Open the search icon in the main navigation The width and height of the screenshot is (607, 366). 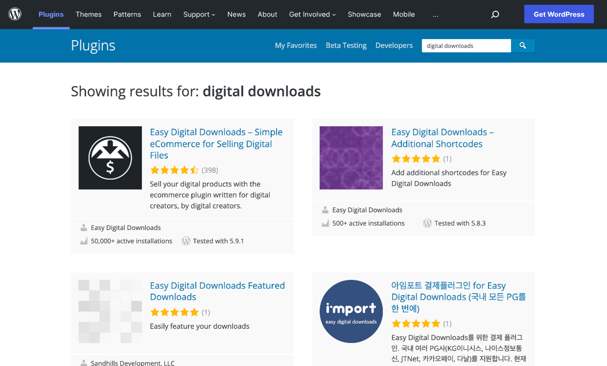pos(495,14)
